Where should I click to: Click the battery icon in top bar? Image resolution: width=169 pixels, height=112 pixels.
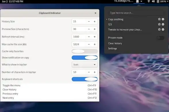158,1
